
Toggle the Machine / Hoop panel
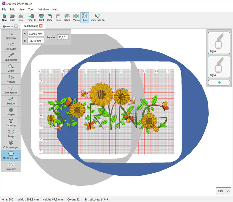click(11, 155)
